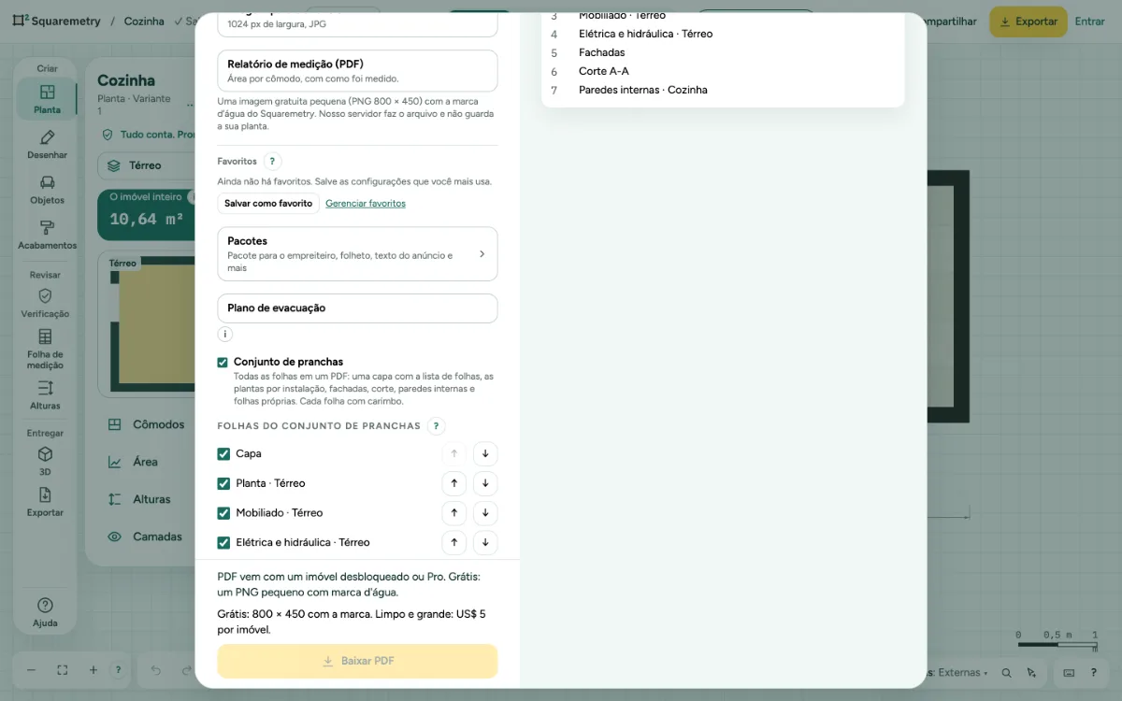Viewport: 1122px width, 701px height.
Task: Click the info icon below Plano de evacuação
Action: pos(225,334)
